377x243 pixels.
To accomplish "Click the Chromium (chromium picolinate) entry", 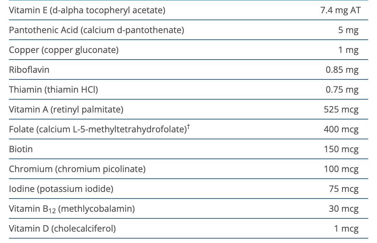I will 77,169.
